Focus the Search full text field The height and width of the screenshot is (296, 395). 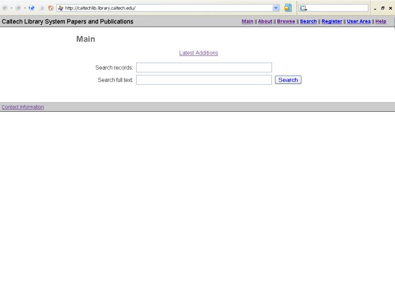coord(204,80)
